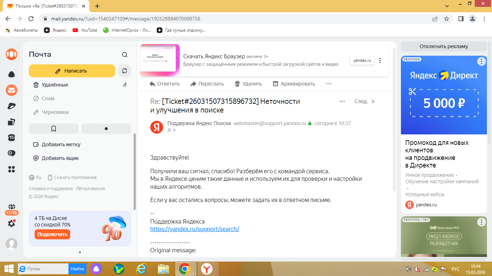Click Архивировать to archive the email
This screenshot has width=492, height=276.
(x=294, y=84)
